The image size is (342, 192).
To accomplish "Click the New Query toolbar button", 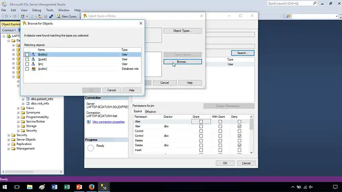I will coord(67,16).
